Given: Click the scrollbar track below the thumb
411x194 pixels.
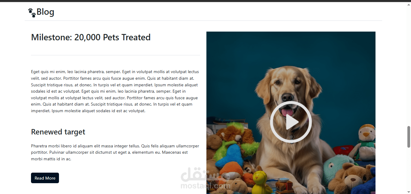Looking at the screenshot, I should [x=409, y=168].
